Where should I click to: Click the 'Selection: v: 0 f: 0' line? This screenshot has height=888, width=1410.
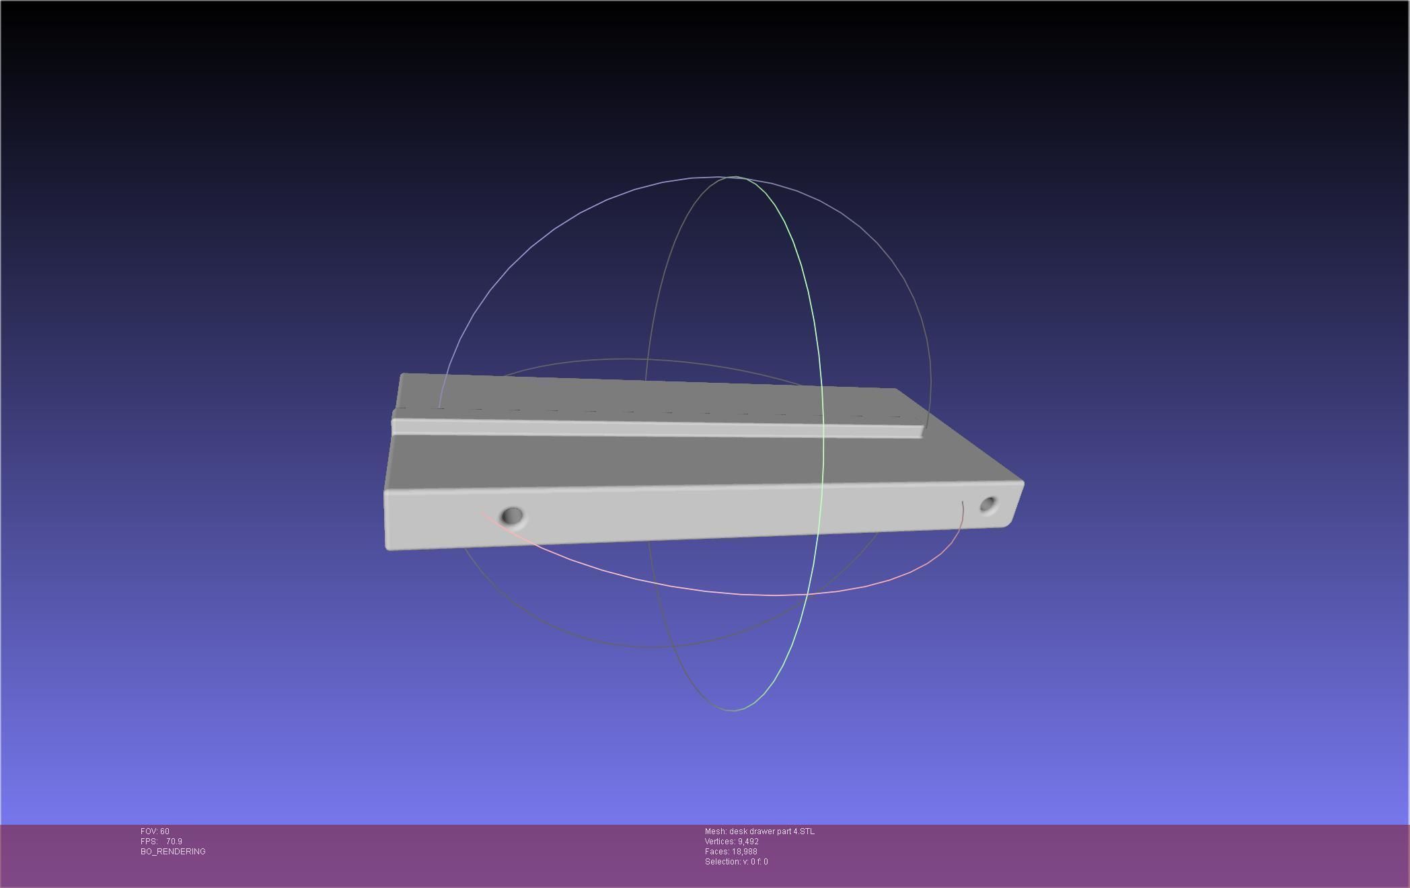(x=737, y=862)
